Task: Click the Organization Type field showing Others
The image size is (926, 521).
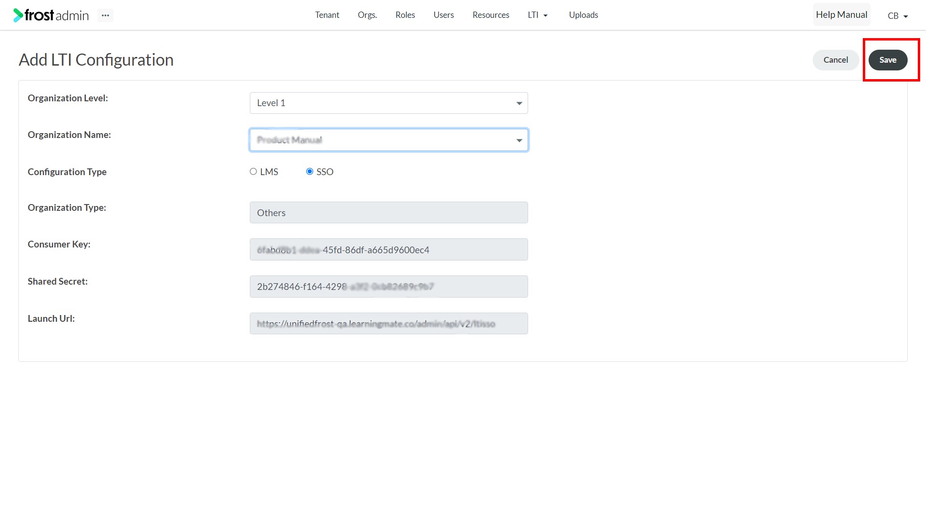Action: point(389,213)
